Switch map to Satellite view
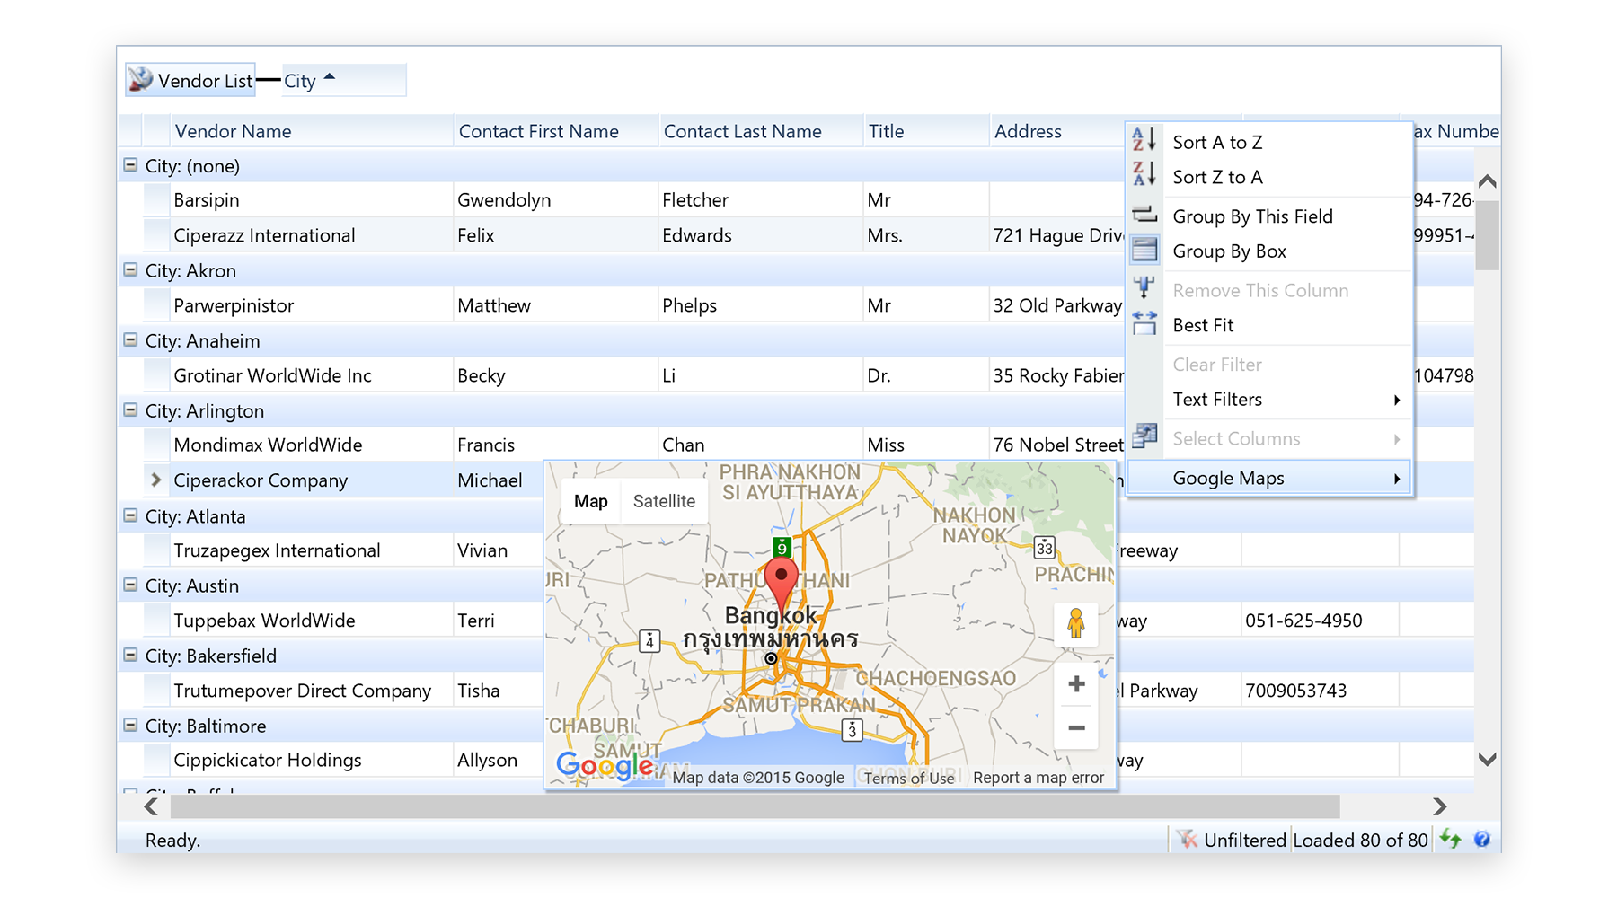 [x=664, y=501]
